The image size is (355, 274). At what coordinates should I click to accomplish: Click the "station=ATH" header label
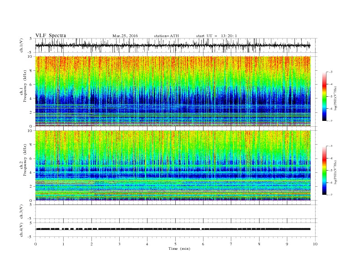point(166,36)
